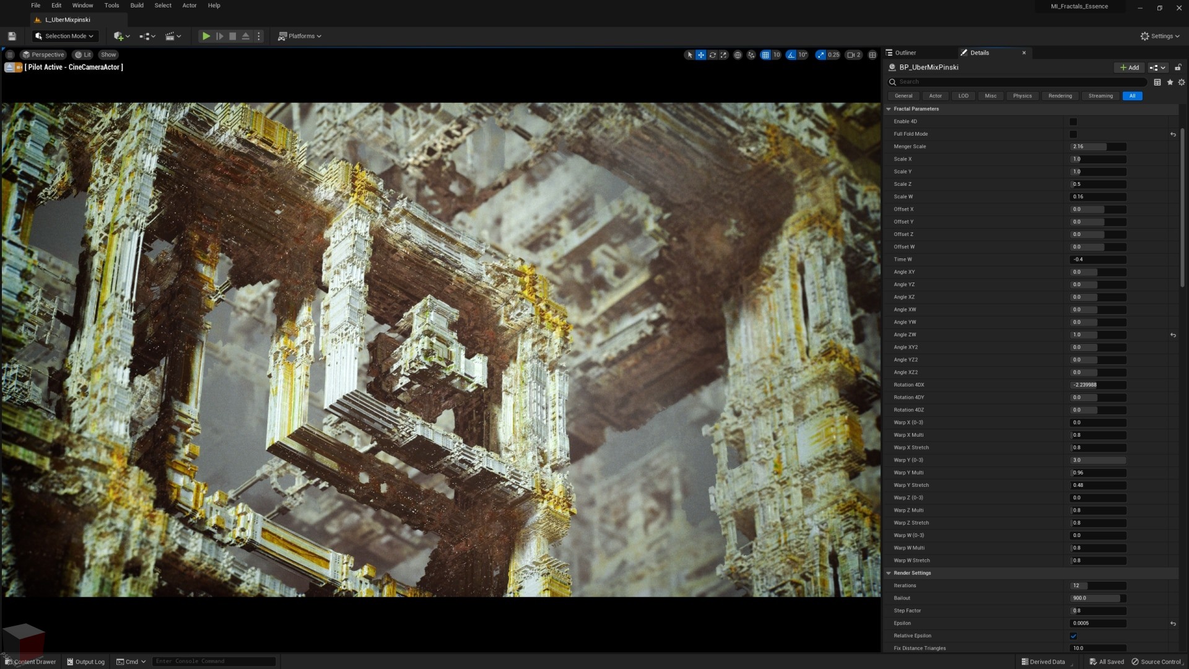This screenshot has width=1189, height=669.
Task: Choose the Select objects arrow tool
Action: click(689, 55)
